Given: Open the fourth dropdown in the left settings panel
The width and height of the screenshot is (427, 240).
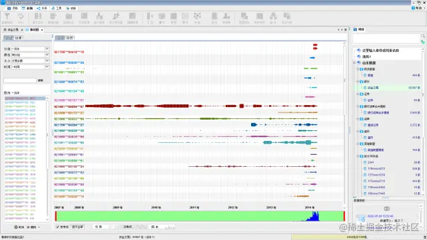Looking at the screenshot, I should coord(47,67).
